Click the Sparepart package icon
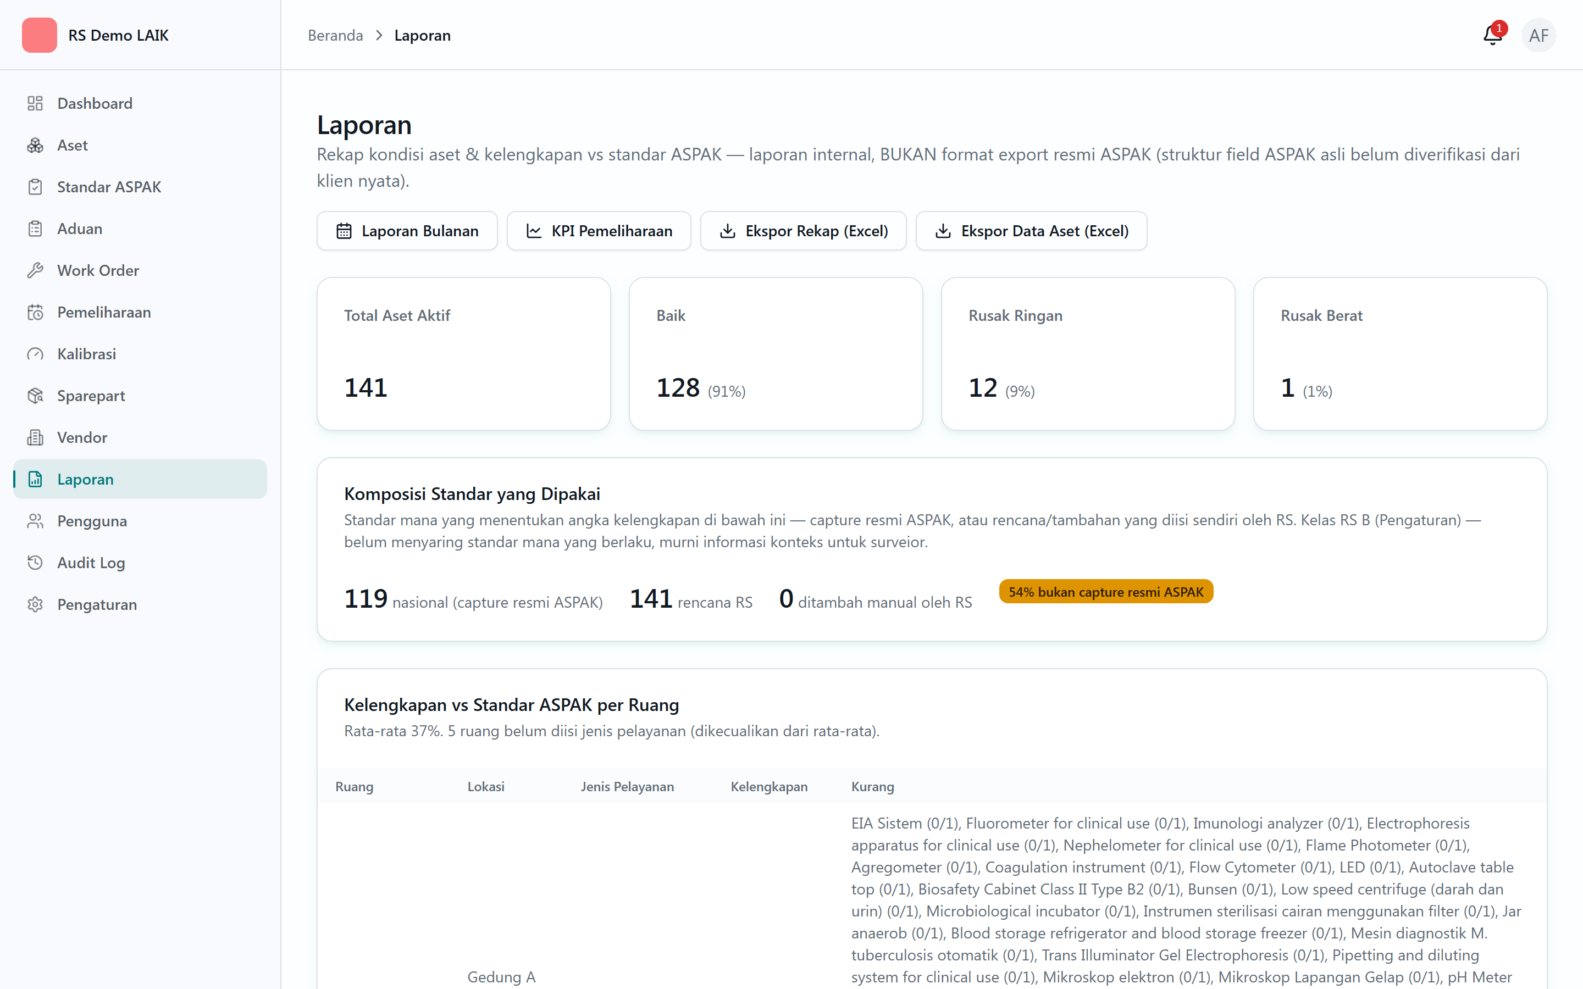1583x989 pixels. click(x=35, y=396)
